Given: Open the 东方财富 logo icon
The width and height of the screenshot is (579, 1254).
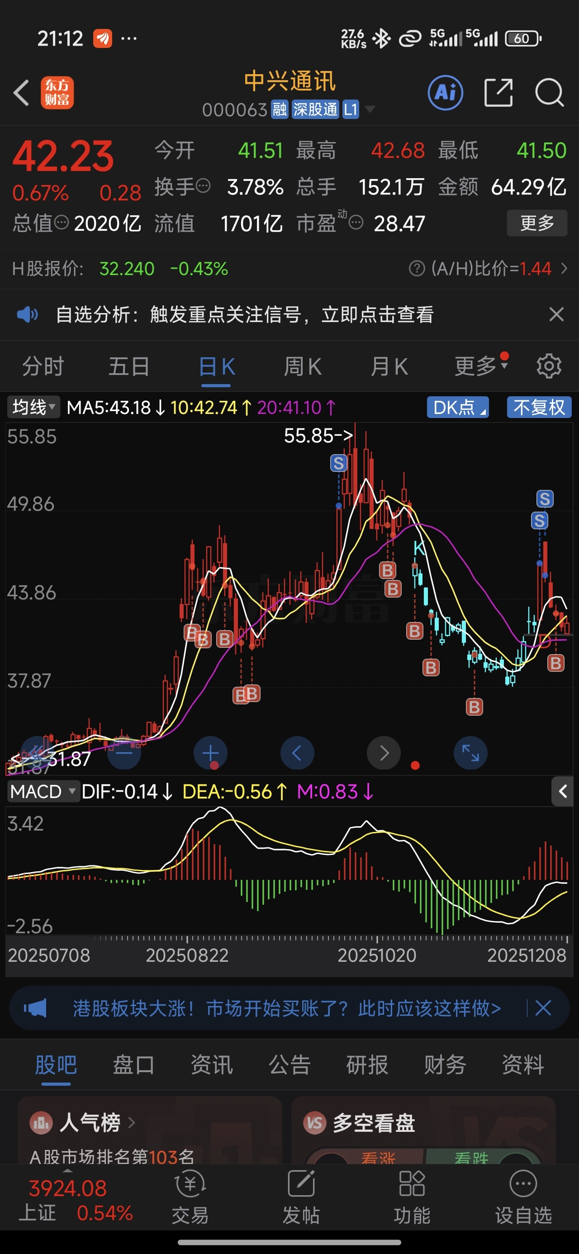Looking at the screenshot, I should (57, 92).
